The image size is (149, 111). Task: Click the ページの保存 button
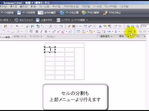pos(26,13)
